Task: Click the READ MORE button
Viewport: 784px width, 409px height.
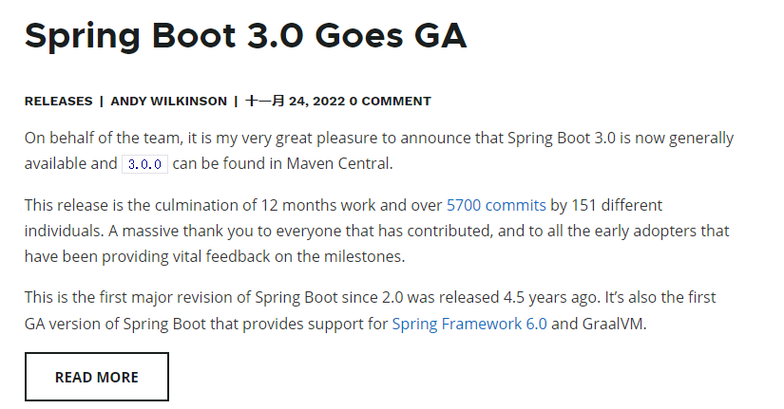Action: click(97, 377)
